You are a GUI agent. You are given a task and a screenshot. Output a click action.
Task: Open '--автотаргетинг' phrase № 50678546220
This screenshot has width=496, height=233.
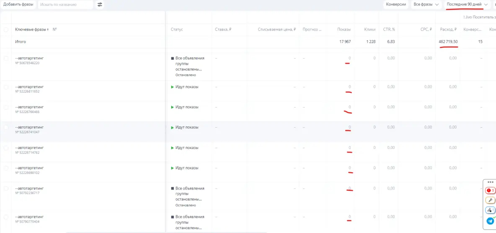29,58
